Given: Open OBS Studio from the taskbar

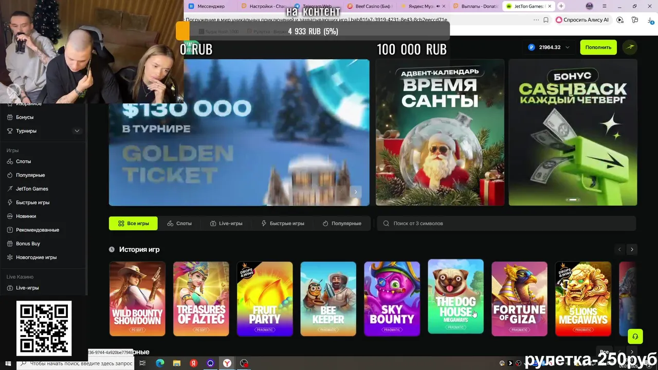Looking at the screenshot, I should point(244,363).
